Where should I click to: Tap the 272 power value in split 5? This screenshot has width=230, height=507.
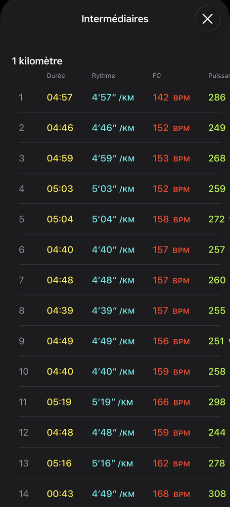pyautogui.click(x=217, y=219)
